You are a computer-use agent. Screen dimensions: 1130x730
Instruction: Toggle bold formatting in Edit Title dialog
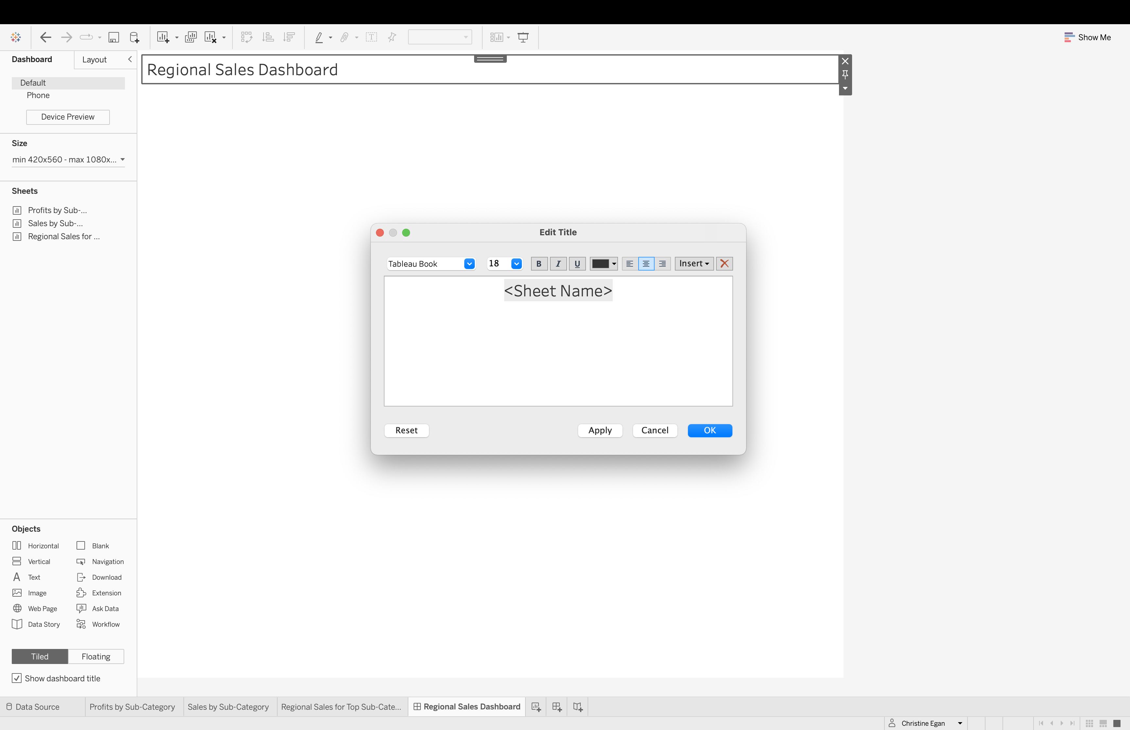point(539,264)
